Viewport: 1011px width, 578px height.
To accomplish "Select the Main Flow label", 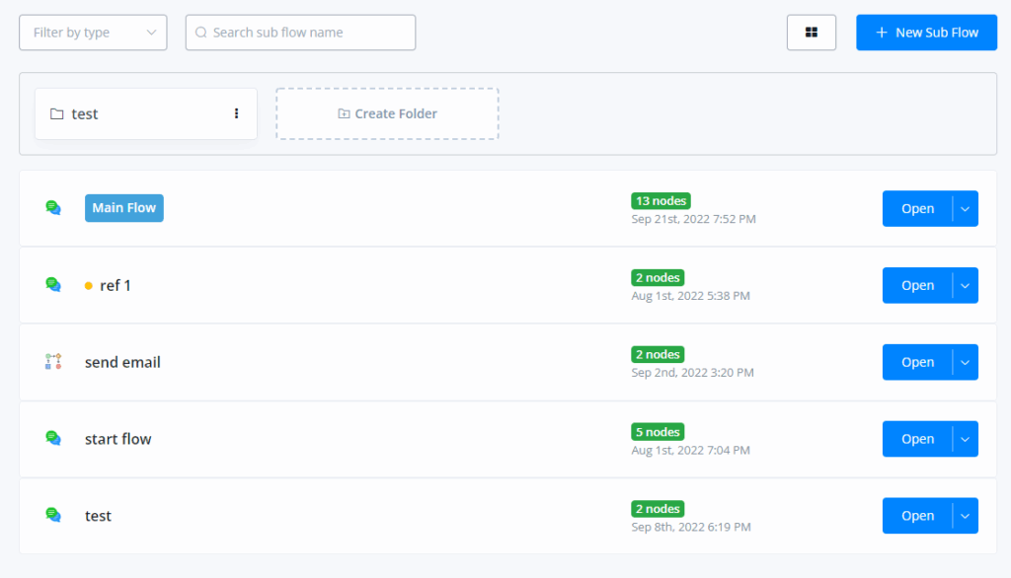I will pyautogui.click(x=124, y=208).
